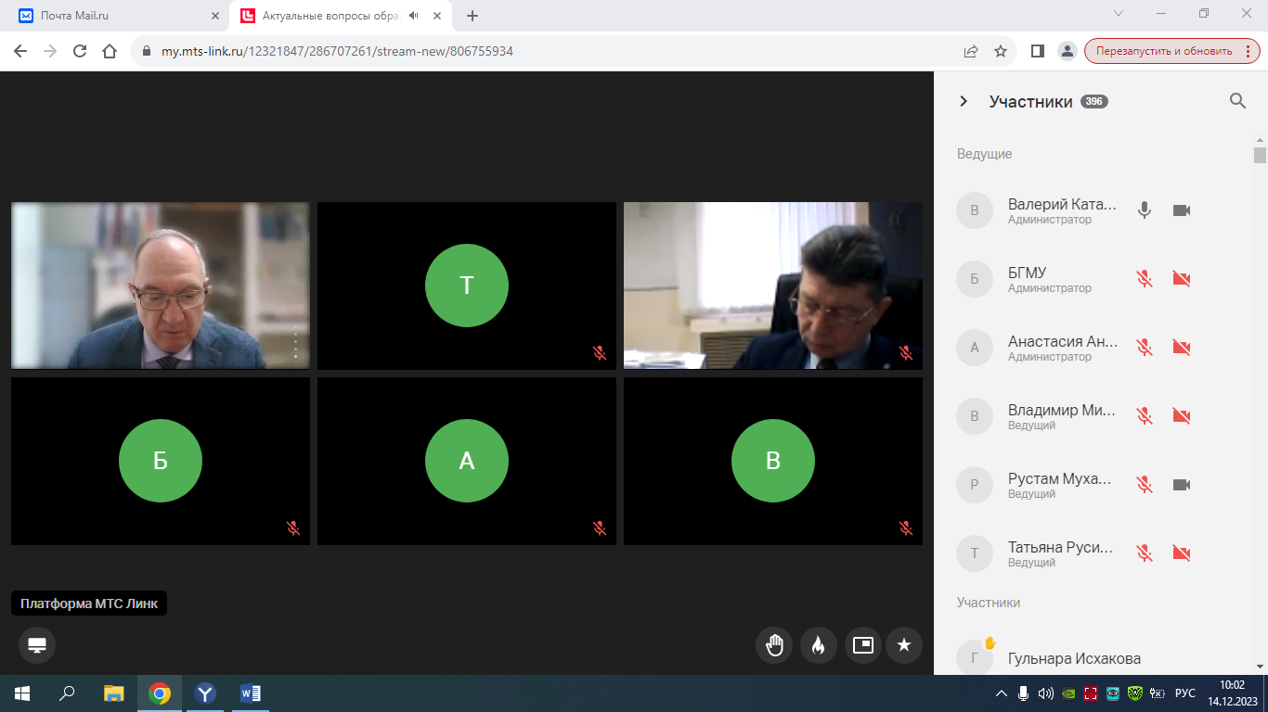Send fire reaction icon
The width and height of the screenshot is (1268, 712).
[819, 645]
